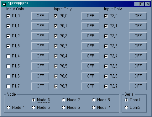
Task: Uncheck the P1,0 checkbox
Action: pos(8,16)
